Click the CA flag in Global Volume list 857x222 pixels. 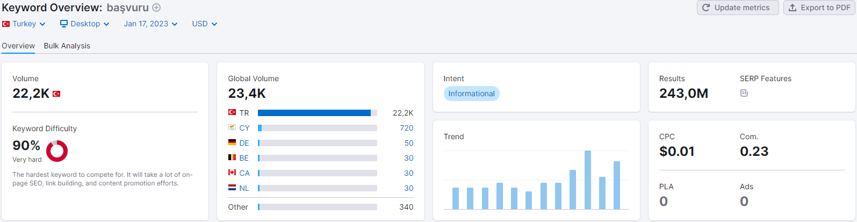232,173
